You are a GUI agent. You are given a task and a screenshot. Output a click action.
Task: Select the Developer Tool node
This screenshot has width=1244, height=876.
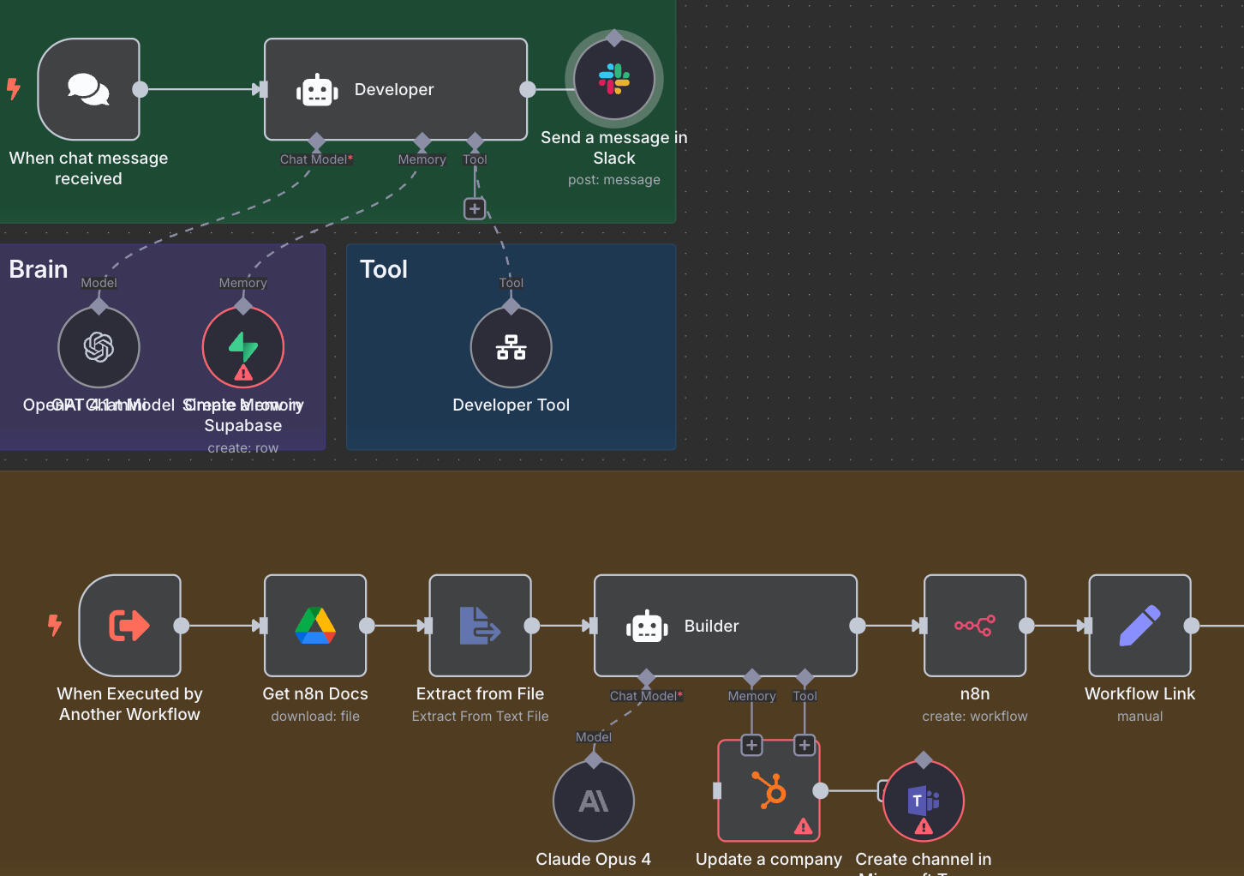click(x=511, y=347)
